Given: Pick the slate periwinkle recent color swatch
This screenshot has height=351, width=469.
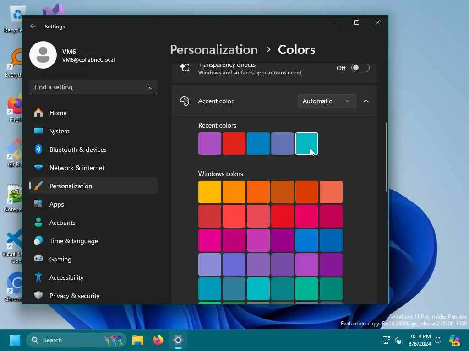Looking at the screenshot, I should [282, 144].
